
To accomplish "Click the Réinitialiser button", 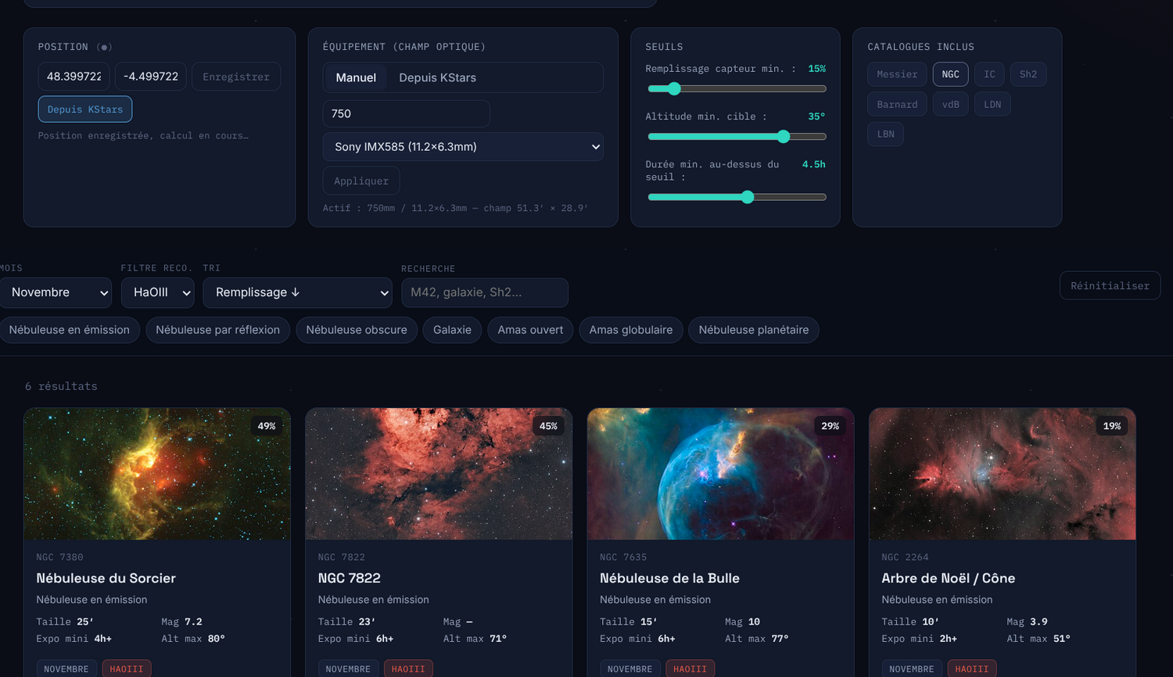I will point(1110,285).
